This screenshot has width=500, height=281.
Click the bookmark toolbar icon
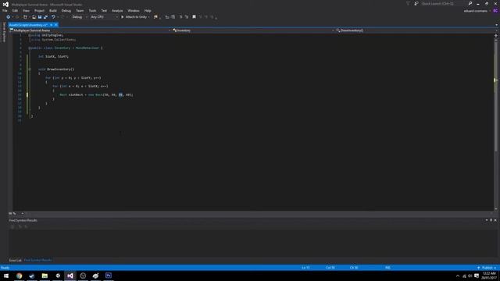pyautogui.click(x=194, y=17)
